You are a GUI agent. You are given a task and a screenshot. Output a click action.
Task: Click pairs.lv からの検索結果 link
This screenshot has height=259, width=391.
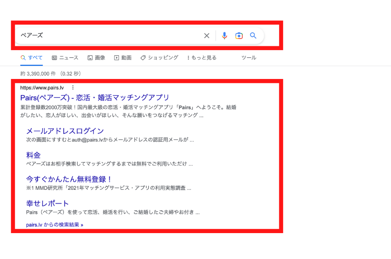coord(54,225)
